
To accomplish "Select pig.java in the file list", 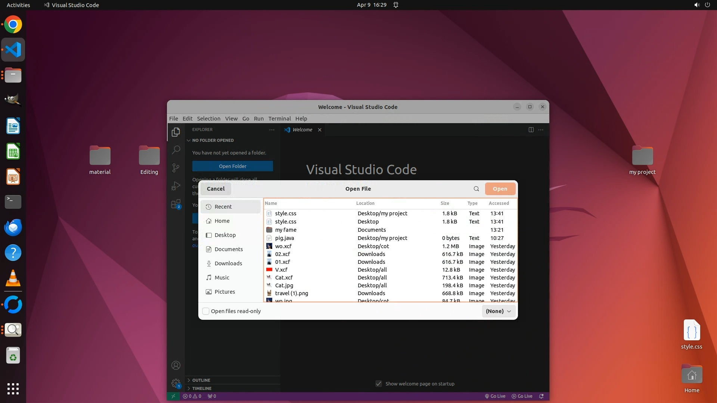I will [x=285, y=238].
